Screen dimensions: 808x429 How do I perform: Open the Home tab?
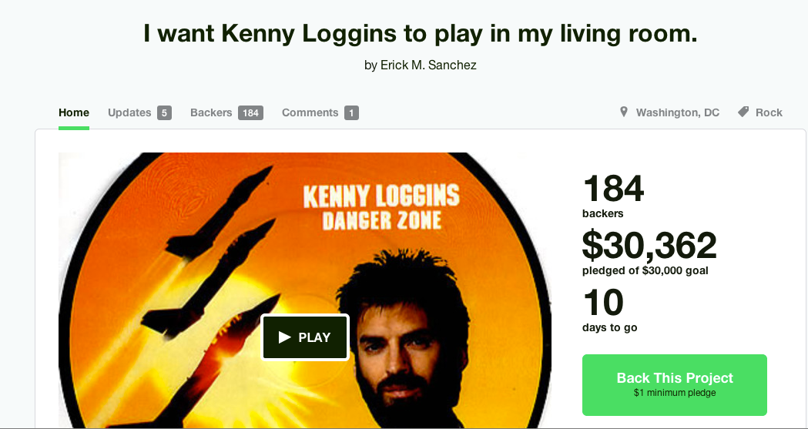(x=74, y=112)
